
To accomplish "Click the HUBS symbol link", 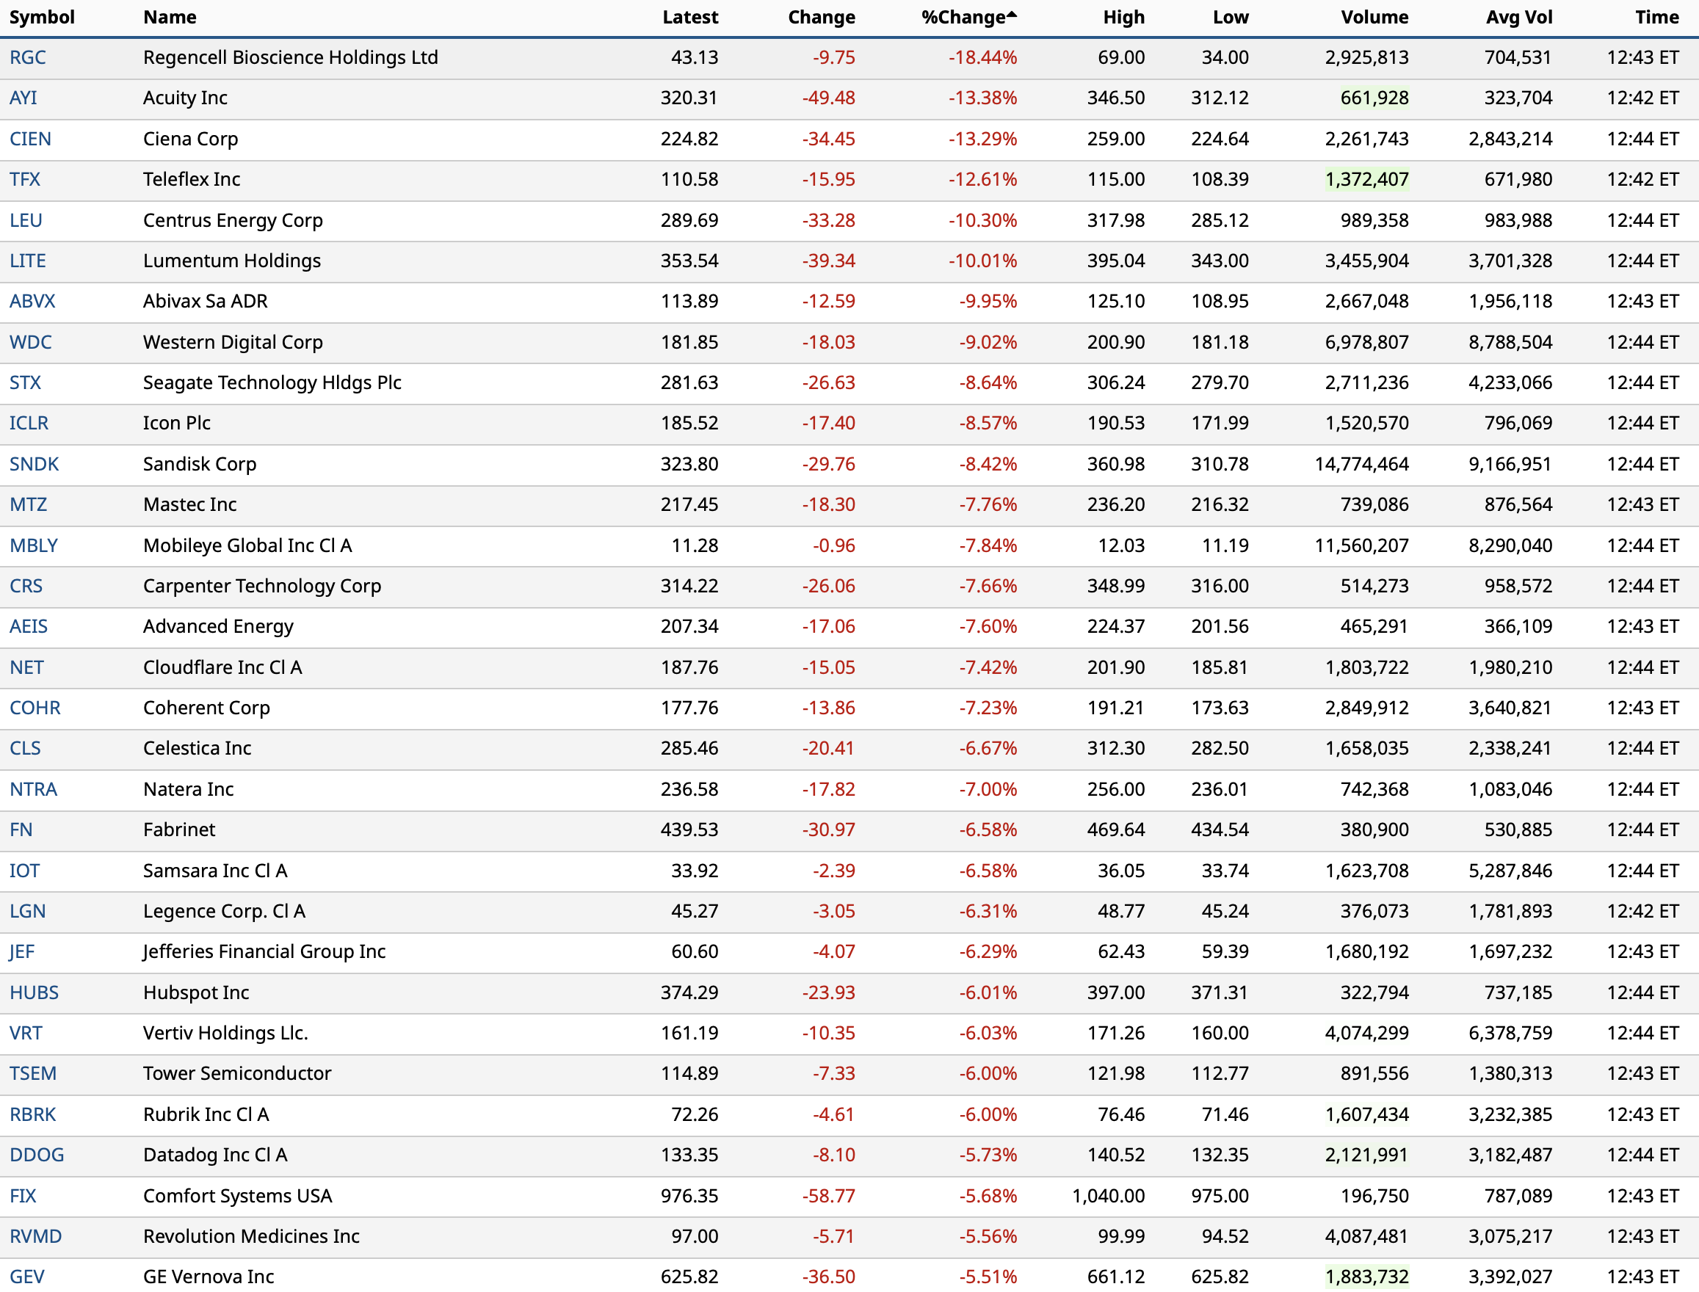I will pyautogui.click(x=34, y=992).
